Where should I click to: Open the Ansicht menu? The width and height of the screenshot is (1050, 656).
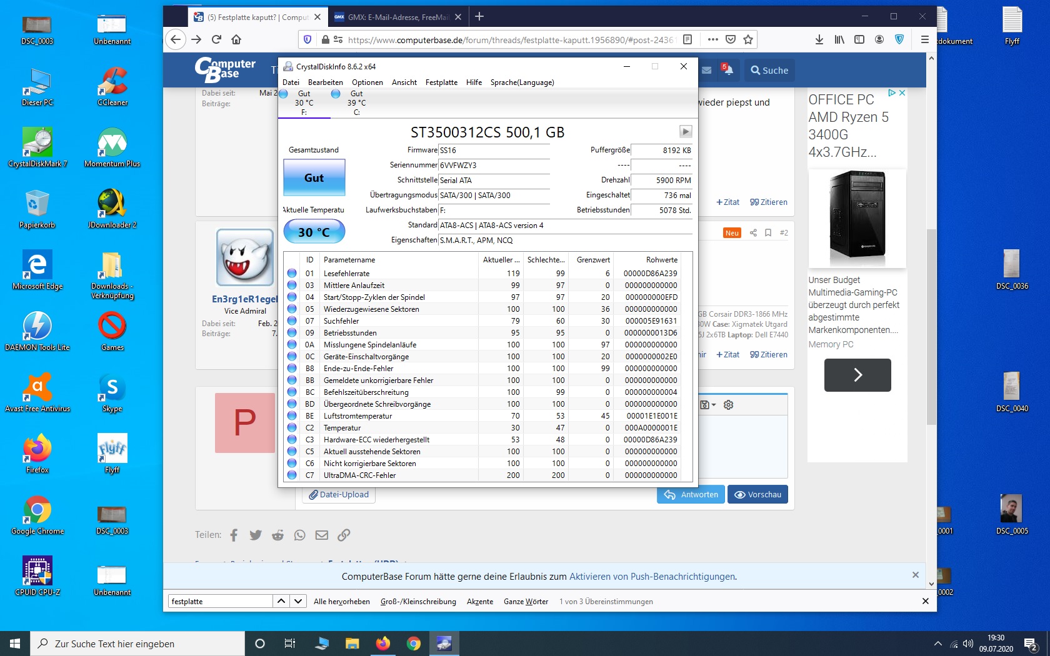[x=404, y=82]
